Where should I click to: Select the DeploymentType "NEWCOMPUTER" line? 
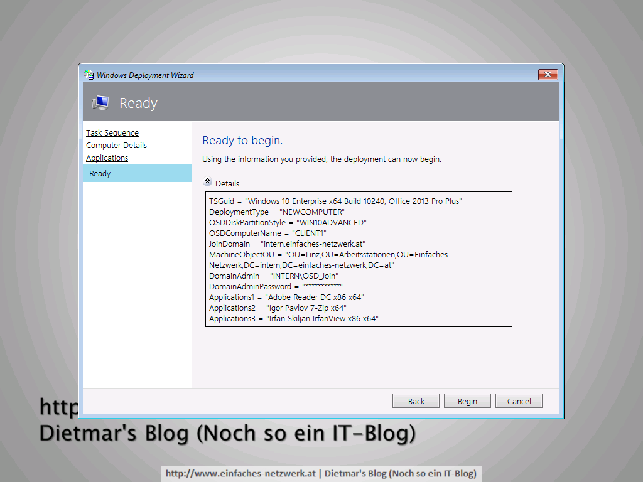[x=277, y=212]
